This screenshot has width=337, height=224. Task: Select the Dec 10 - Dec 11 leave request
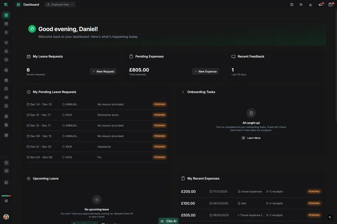pyautogui.click(x=97, y=125)
